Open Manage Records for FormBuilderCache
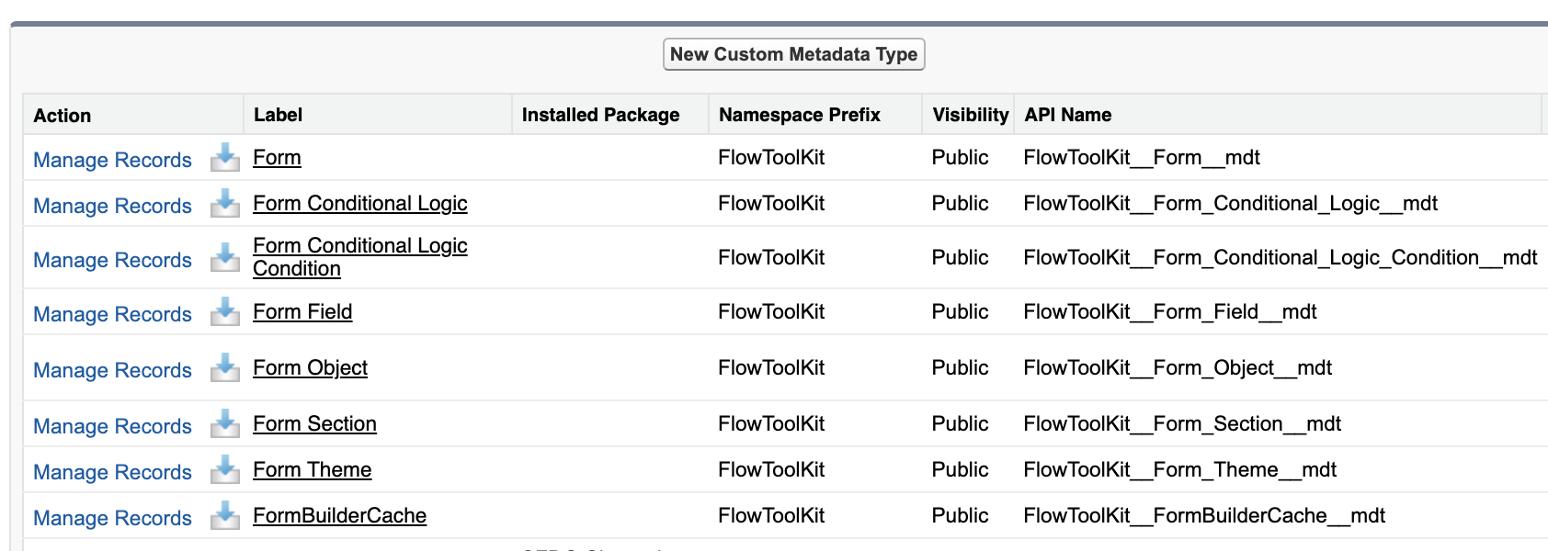This screenshot has width=1548, height=551. tap(111, 518)
